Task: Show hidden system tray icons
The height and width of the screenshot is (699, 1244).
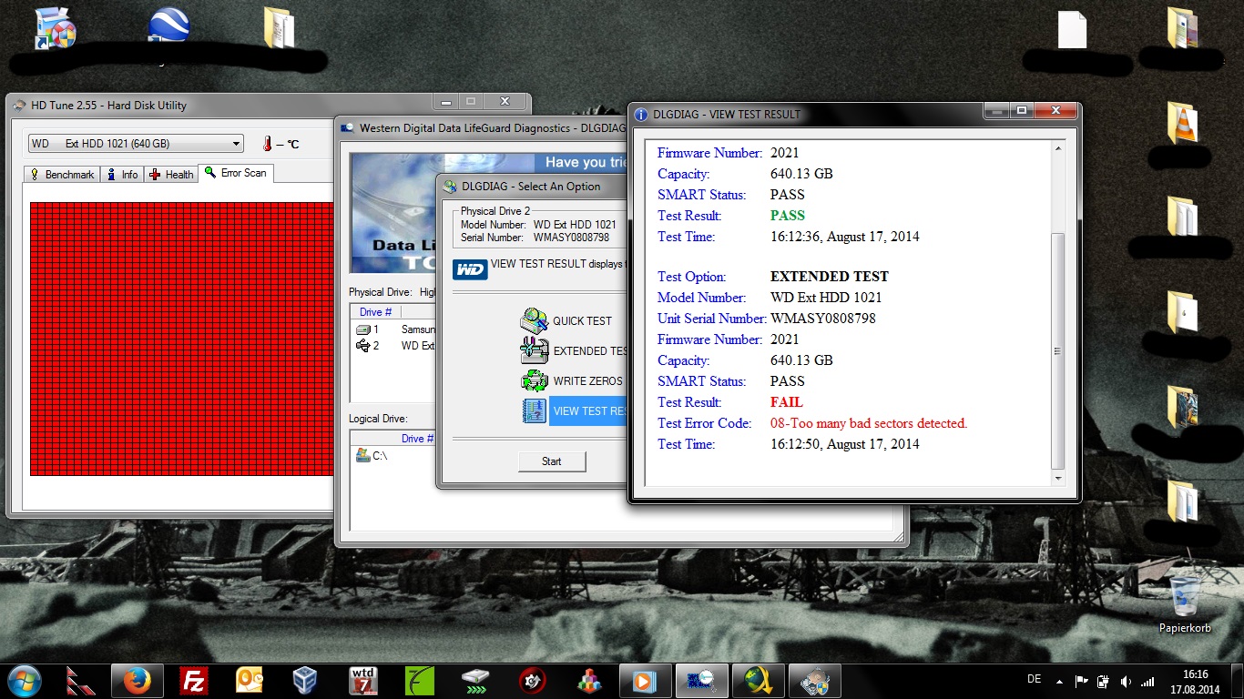Action: [x=1058, y=680]
